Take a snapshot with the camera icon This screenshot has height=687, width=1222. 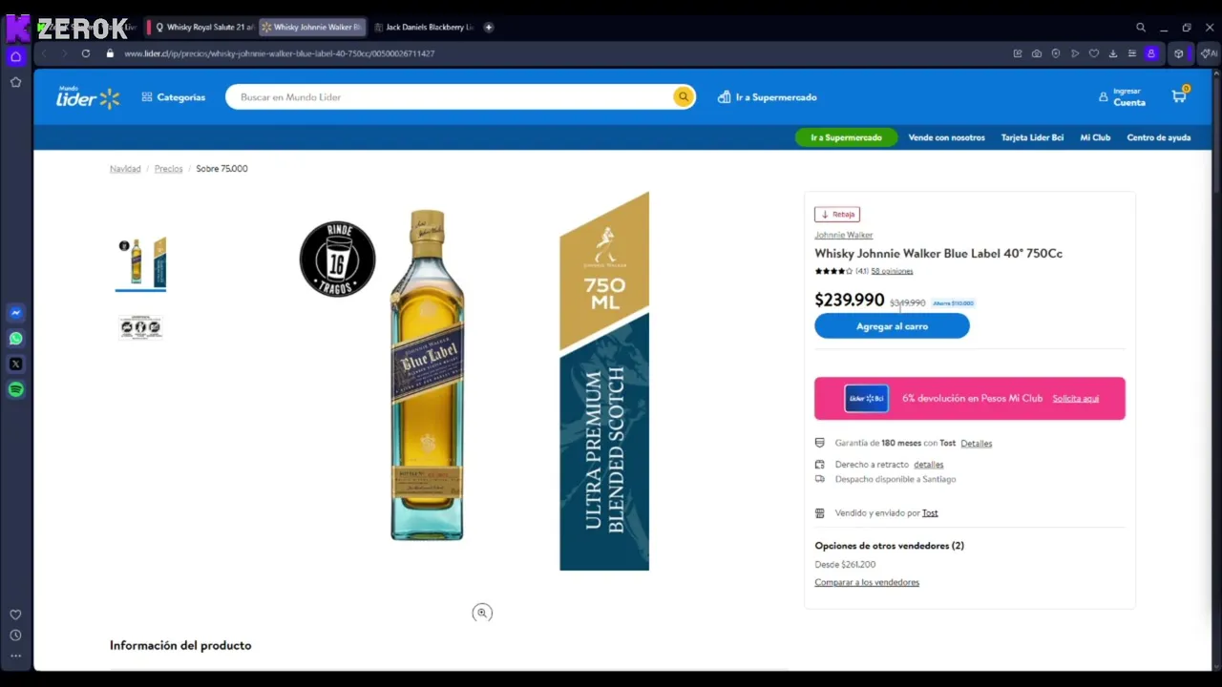point(1037,53)
